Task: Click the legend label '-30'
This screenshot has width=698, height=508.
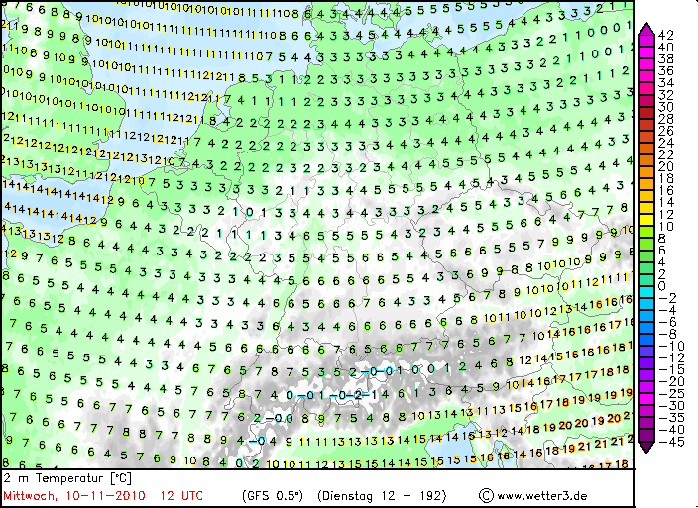Action: pos(671,406)
